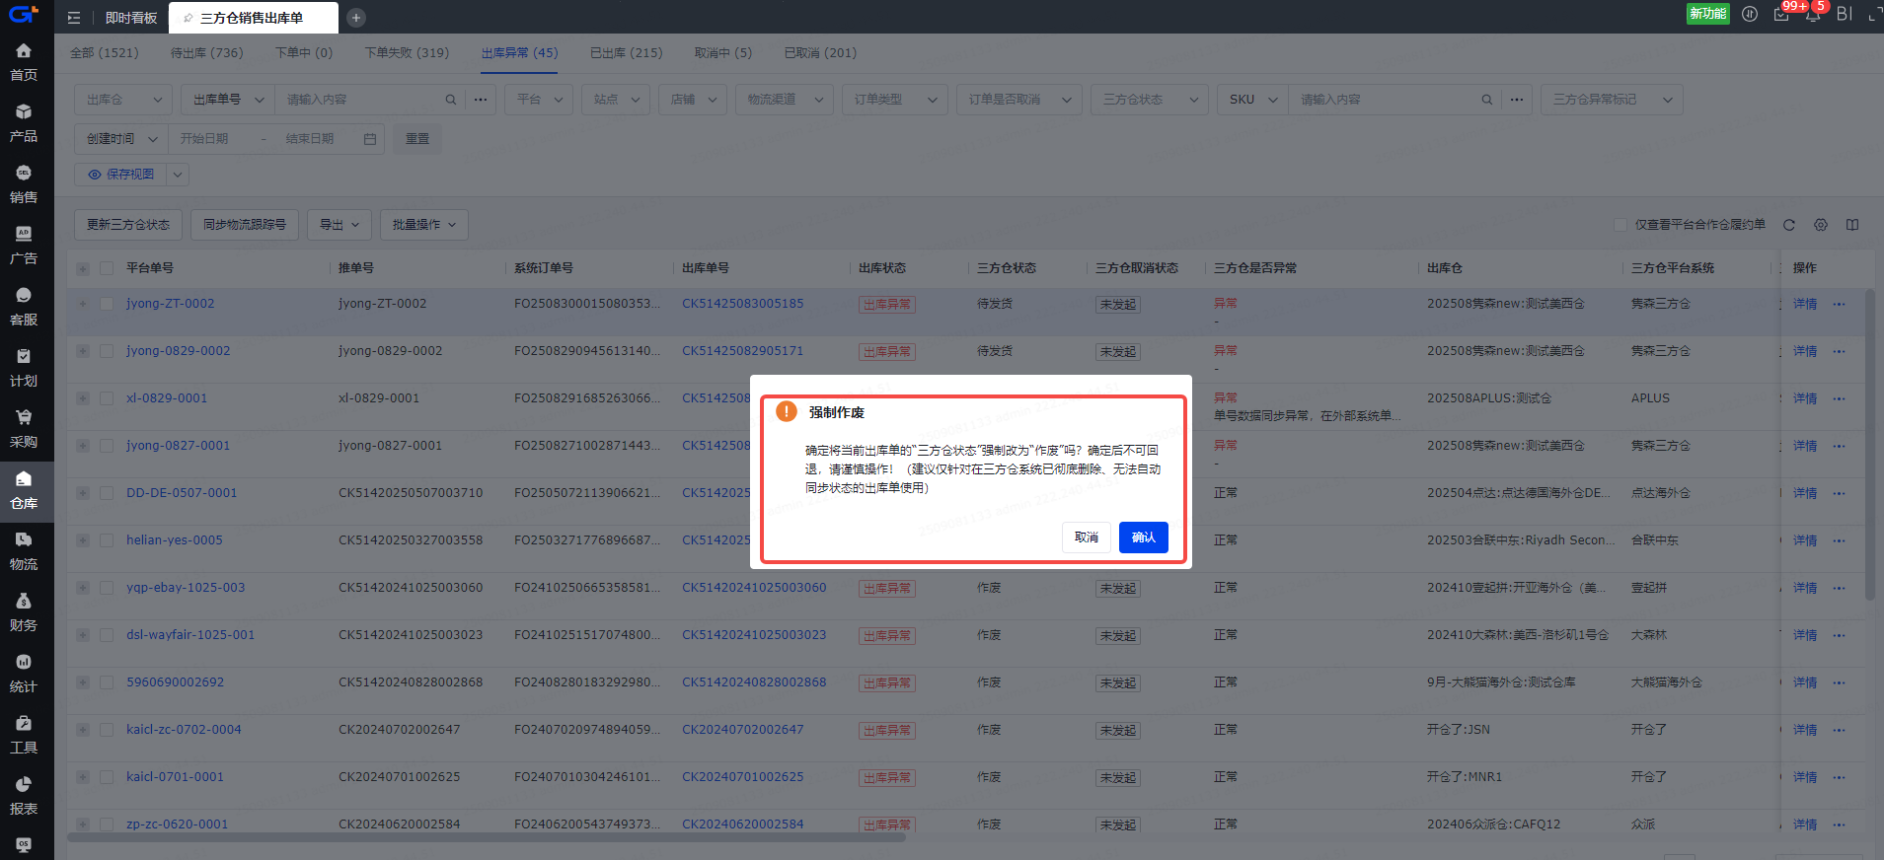Click the search icon in SKU field
1884x860 pixels.
(1487, 100)
